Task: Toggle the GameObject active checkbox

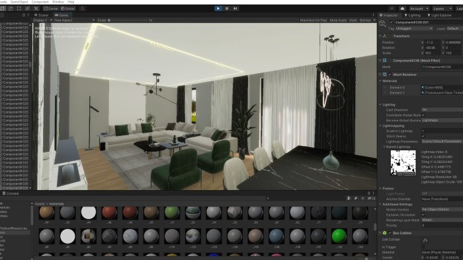Action: click(x=392, y=22)
